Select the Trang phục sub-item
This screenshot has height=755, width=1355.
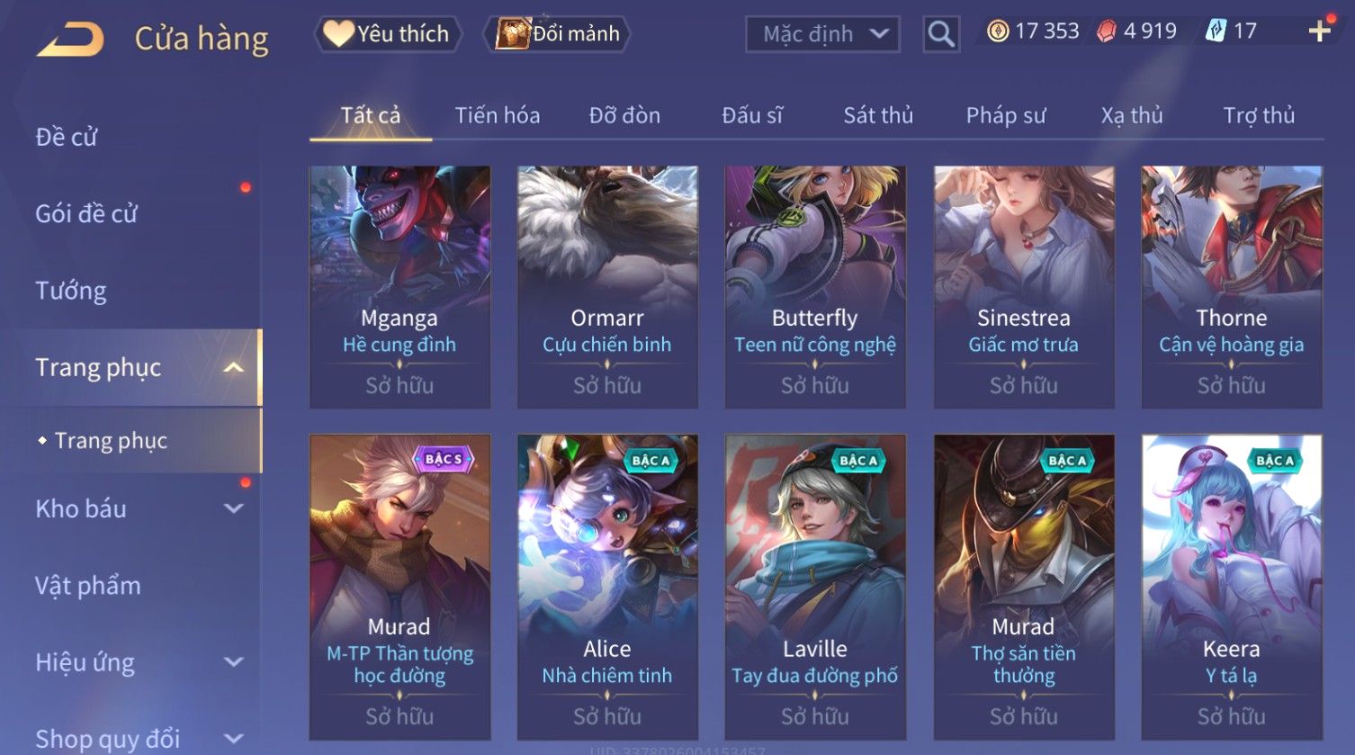click(x=111, y=440)
